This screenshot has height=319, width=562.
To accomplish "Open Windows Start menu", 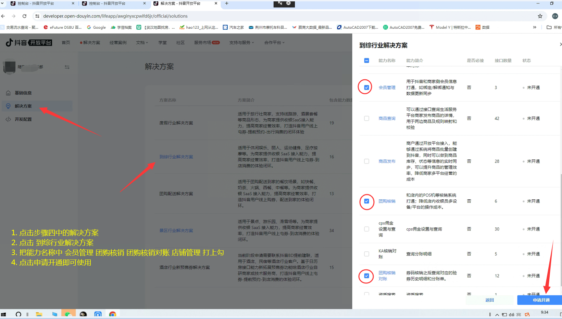I will point(3,314).
